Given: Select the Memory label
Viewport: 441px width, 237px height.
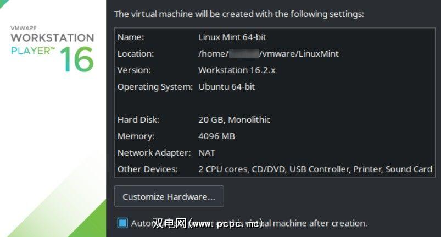Looking at the screenshot, I should click(136, 136).
